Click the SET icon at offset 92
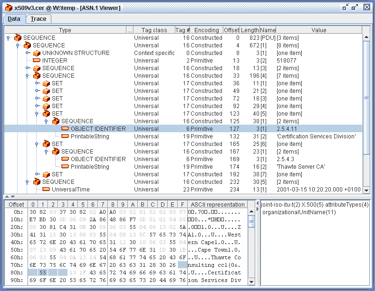Screen dimensions: 375x291 coord(46,106)
